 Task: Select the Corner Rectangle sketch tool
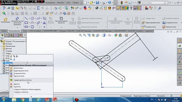click(26, 23)
